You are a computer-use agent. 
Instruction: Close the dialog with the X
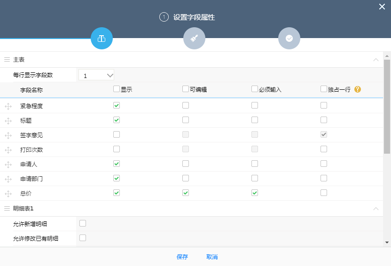coord(382,7)
